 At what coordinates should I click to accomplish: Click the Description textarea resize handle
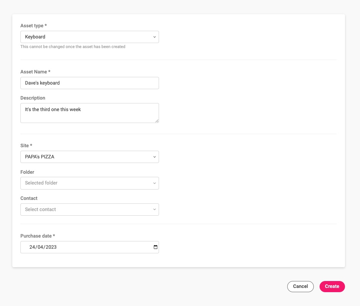(x=157, y=121)
